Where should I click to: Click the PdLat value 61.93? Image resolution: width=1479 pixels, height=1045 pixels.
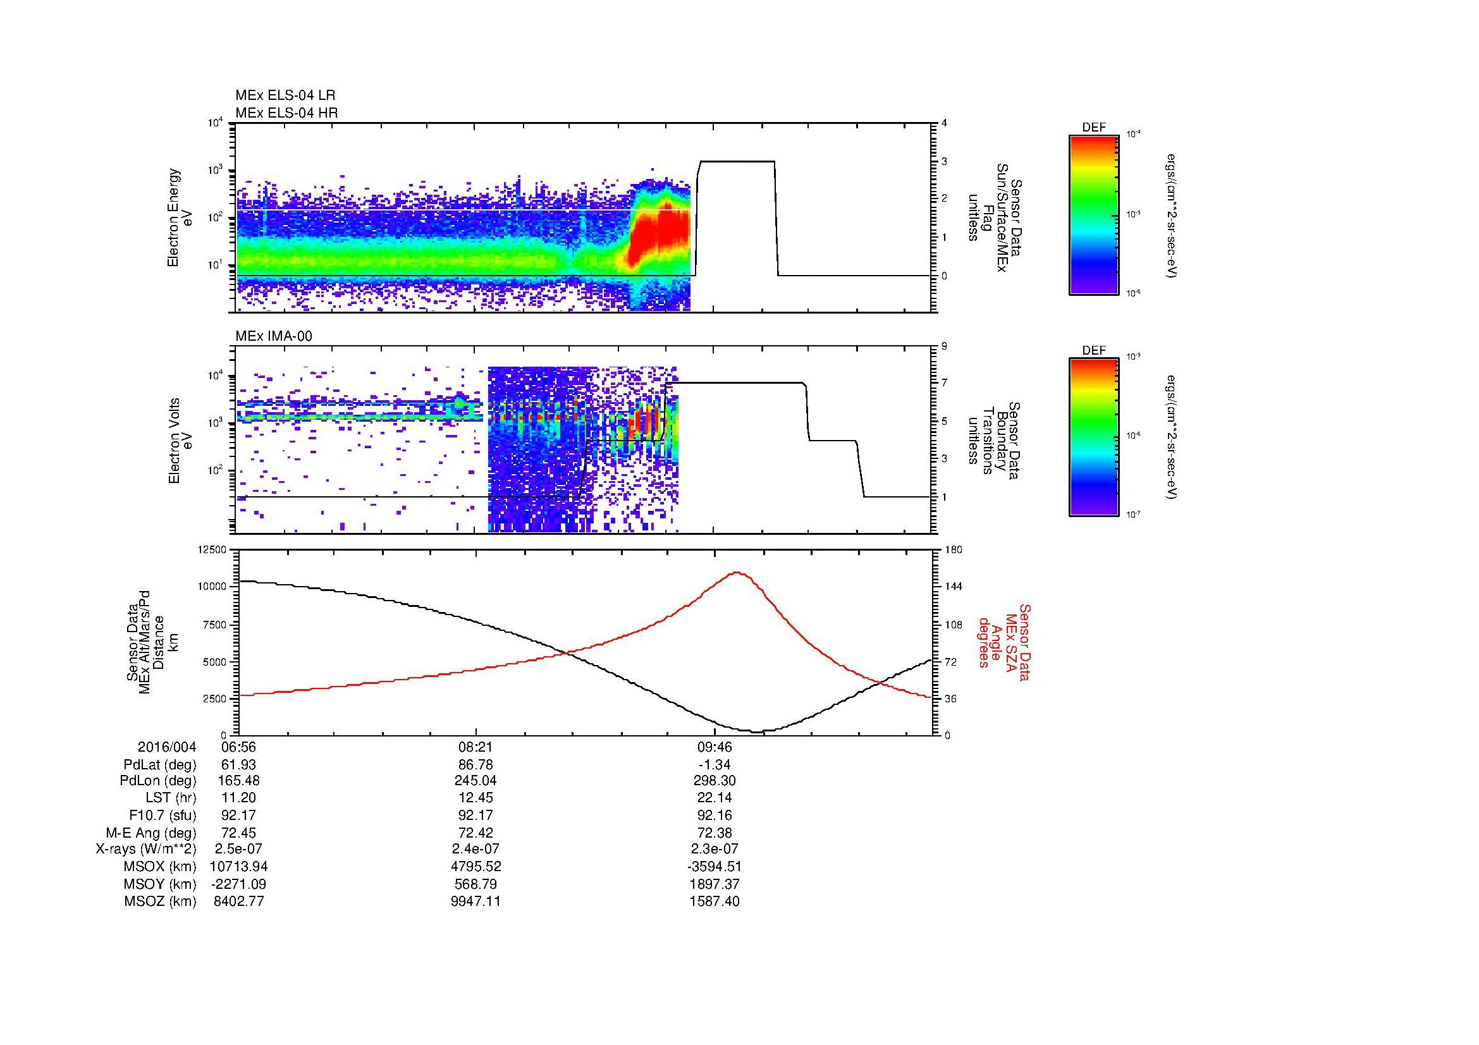[x=238, y=765]
